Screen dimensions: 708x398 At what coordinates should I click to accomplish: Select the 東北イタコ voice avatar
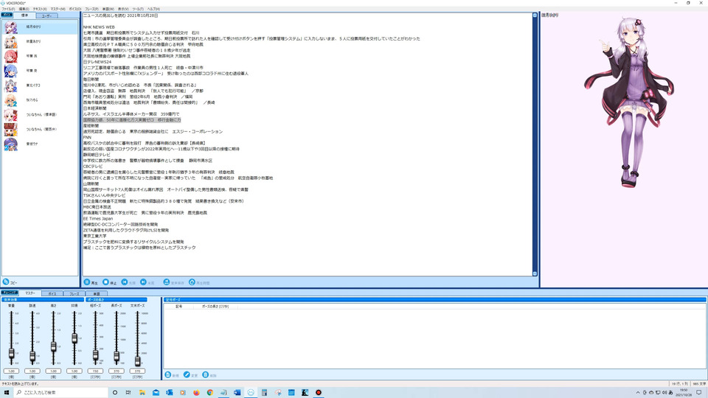(10, 85)
